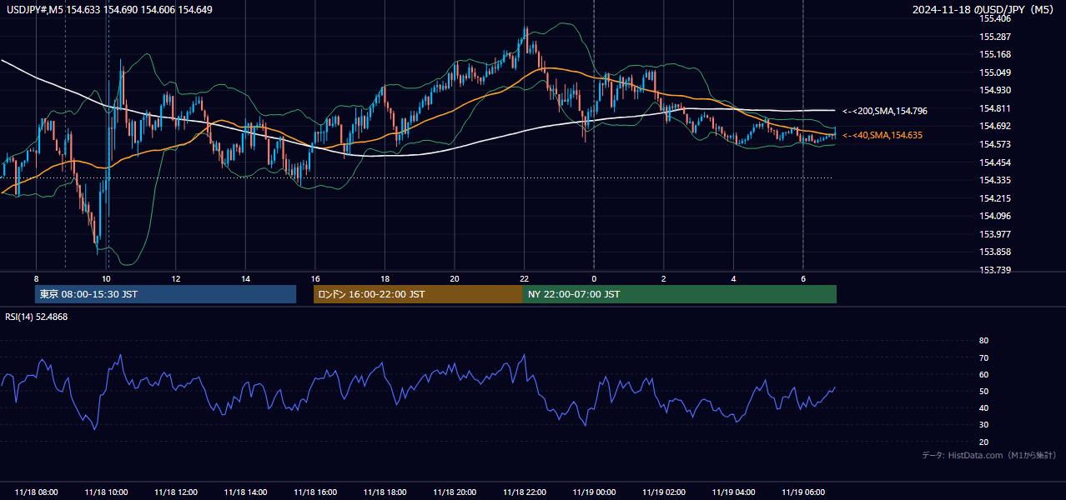Screen dimensions: 1066x500
Task: Click hour label 16 under price chart
Action: [315, 278]
